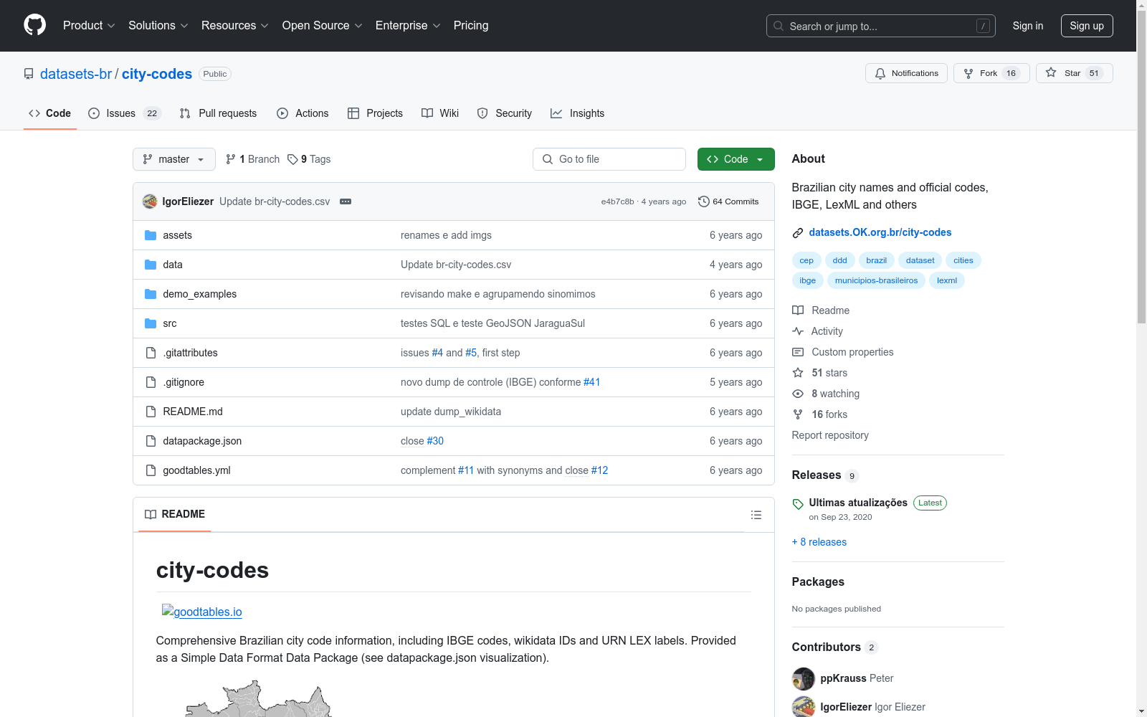The width and height of the screenshot is (1147, 717).
Task: Switch to the Insights tab
Action: (577, 113)
